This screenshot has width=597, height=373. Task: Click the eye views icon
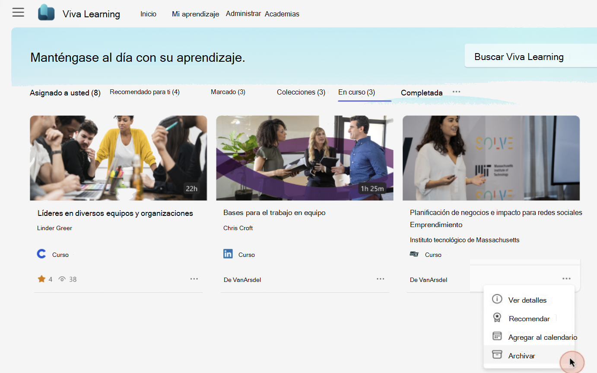click(x=62, y=279)
